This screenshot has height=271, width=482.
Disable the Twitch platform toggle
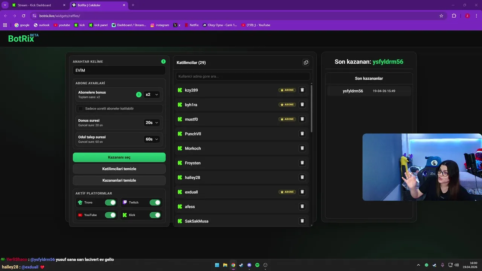[155, 202]
